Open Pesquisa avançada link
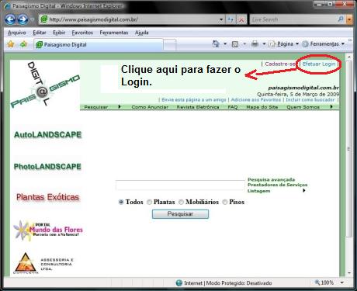The image size is (357, 291). click(271, 179)
